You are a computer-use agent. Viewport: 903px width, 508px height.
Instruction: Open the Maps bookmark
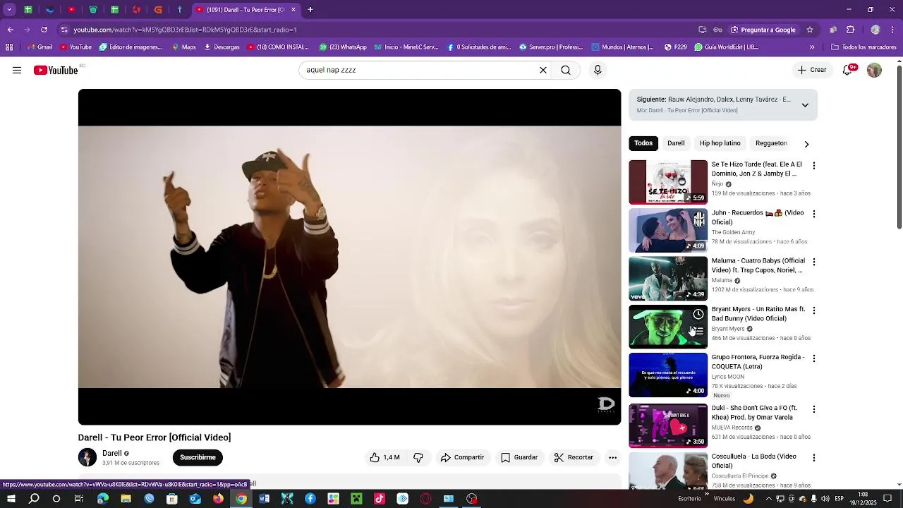pos(183,47)
